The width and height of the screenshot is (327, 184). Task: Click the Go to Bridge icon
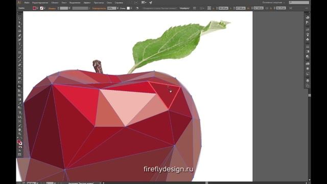tap(136, 3)
